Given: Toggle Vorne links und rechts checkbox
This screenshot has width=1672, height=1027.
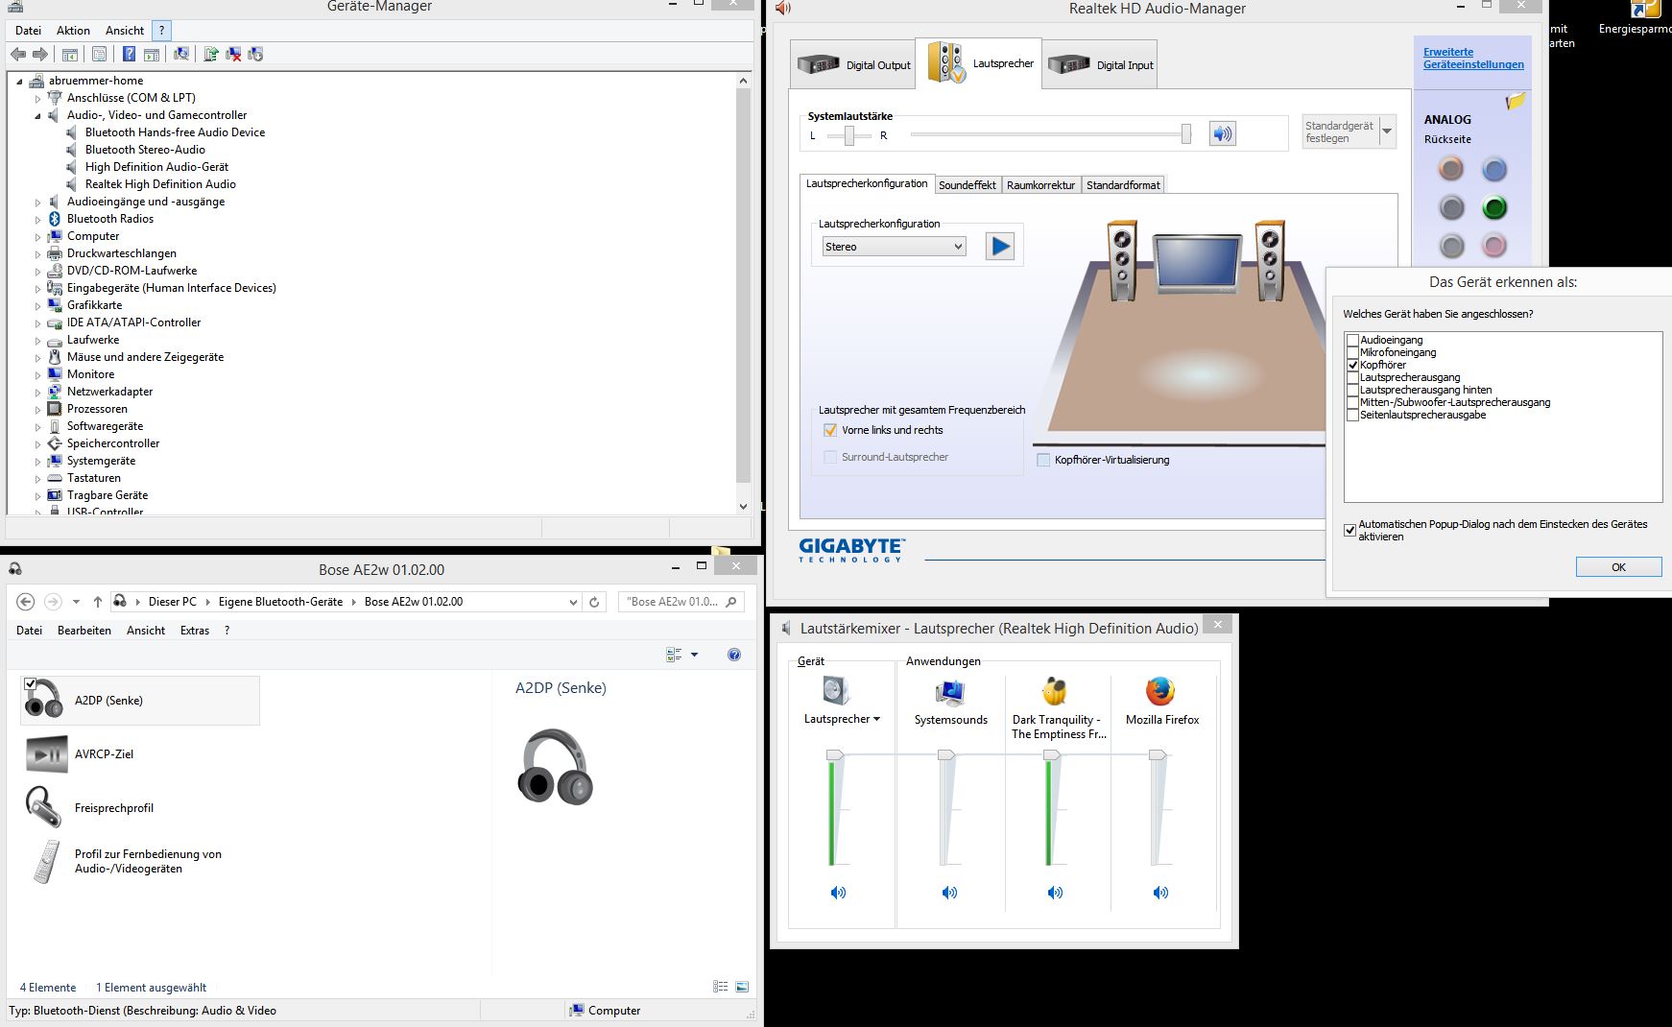Looking at the screenshot, I should pos(830,430).
